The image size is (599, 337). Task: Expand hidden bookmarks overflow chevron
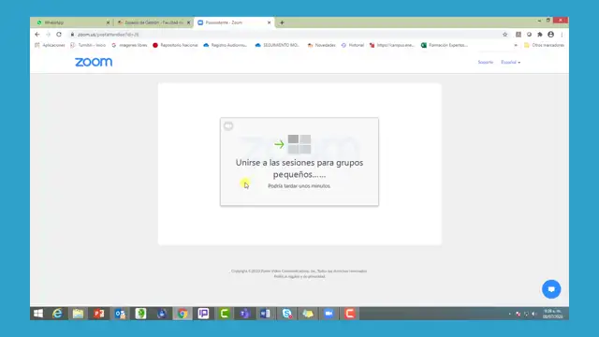click(516, 45)
